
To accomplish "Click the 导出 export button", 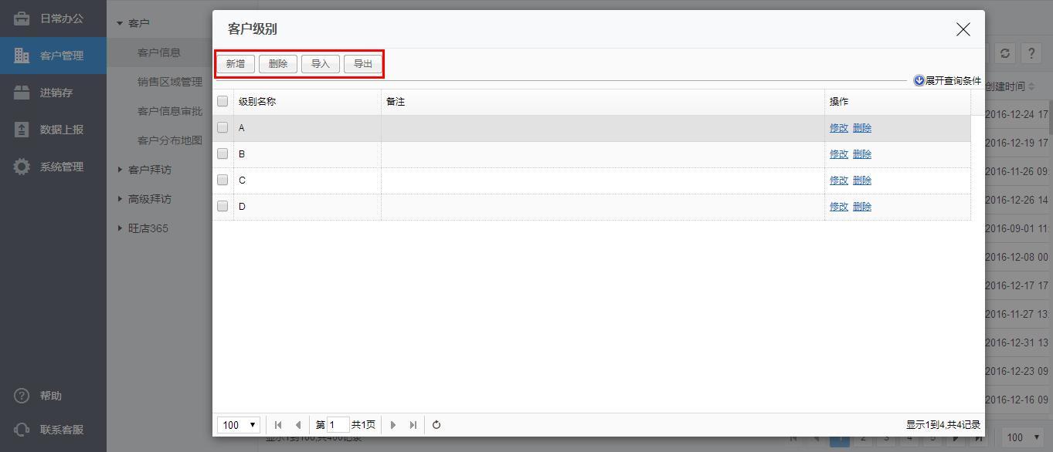I will pyautogui.click(x=363, y=64).
